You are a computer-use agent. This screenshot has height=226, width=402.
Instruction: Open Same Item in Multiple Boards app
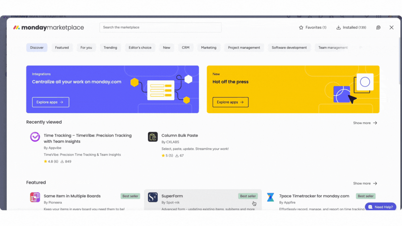(72, 196)
